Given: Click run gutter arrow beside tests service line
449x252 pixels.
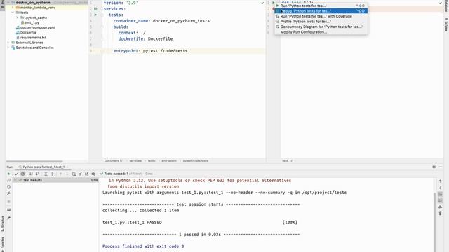Looking at the screenshot, I should pyautogui.click(x=95, y=15).
